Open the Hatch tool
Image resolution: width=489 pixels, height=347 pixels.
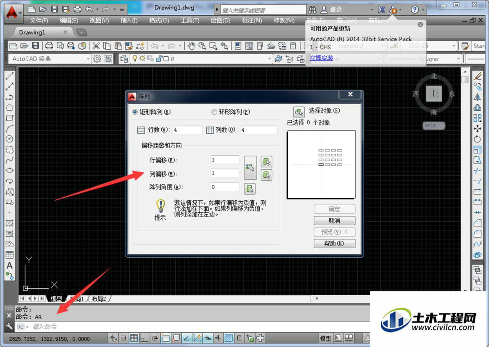coord(10,223)
